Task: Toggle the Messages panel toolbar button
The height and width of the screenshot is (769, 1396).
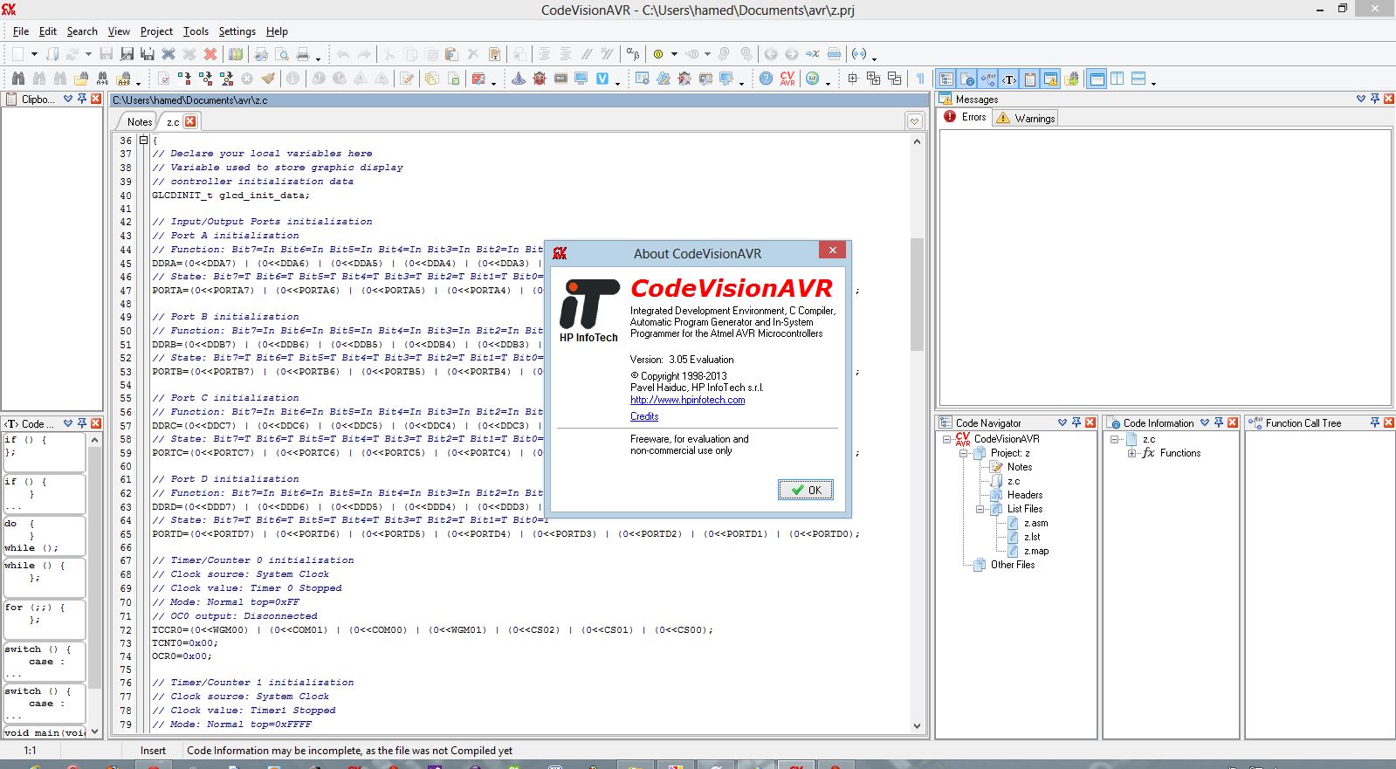Action: [1051, 79]
